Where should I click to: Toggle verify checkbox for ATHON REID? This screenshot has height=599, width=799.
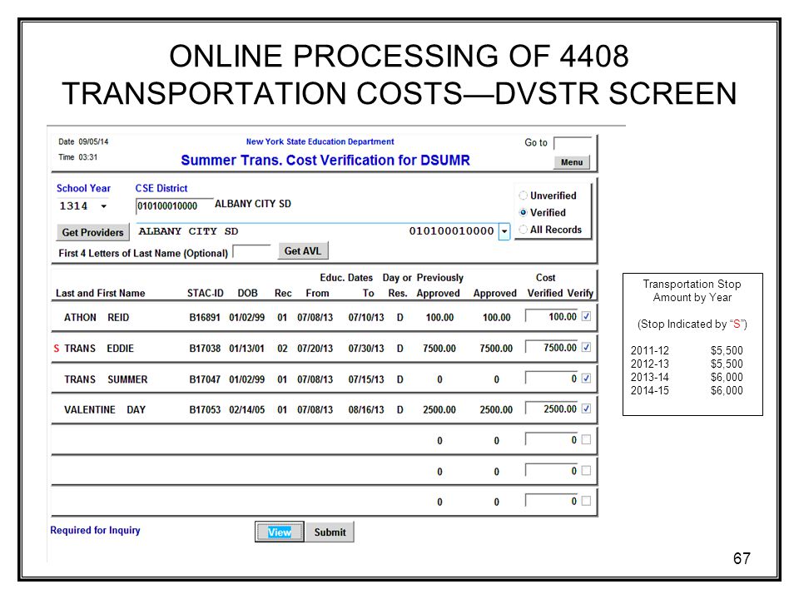pyautogui.click(x=587, y=316)
